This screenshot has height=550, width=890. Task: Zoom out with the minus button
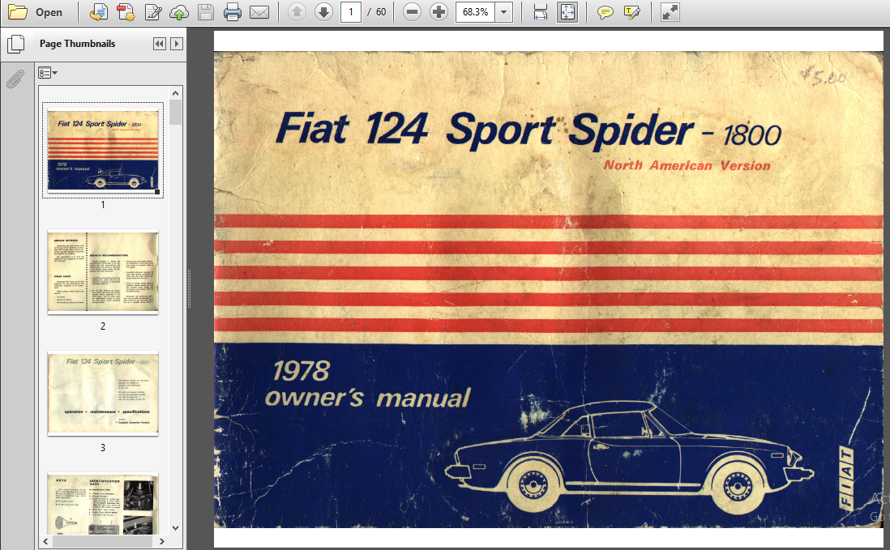(x=412, y=12)
